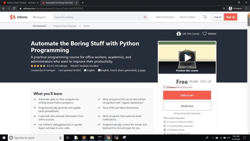The height and width of the screenshot is (141, 250).
Task: Click the '41 downloadable resources' text
Action: [x=180, y=126]
